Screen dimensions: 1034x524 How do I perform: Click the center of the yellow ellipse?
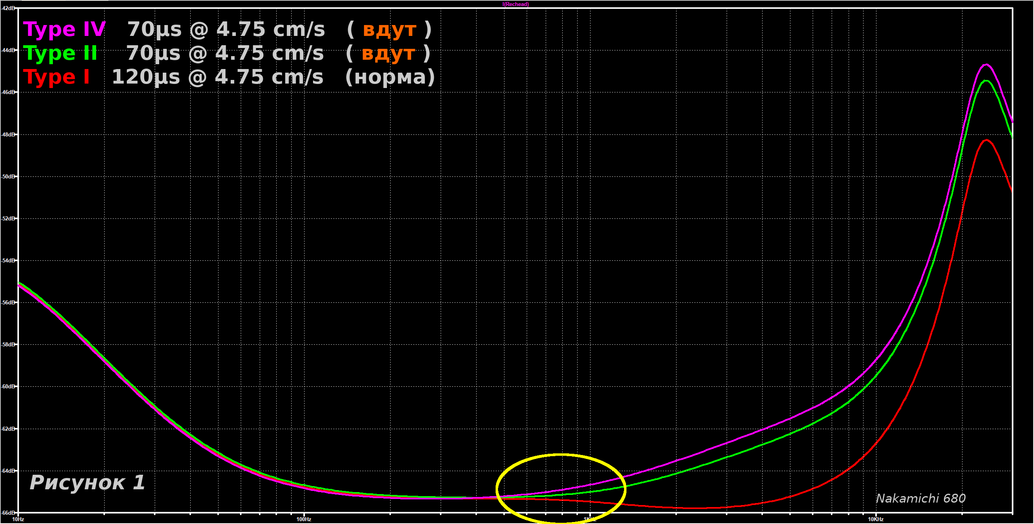(561, 489)
